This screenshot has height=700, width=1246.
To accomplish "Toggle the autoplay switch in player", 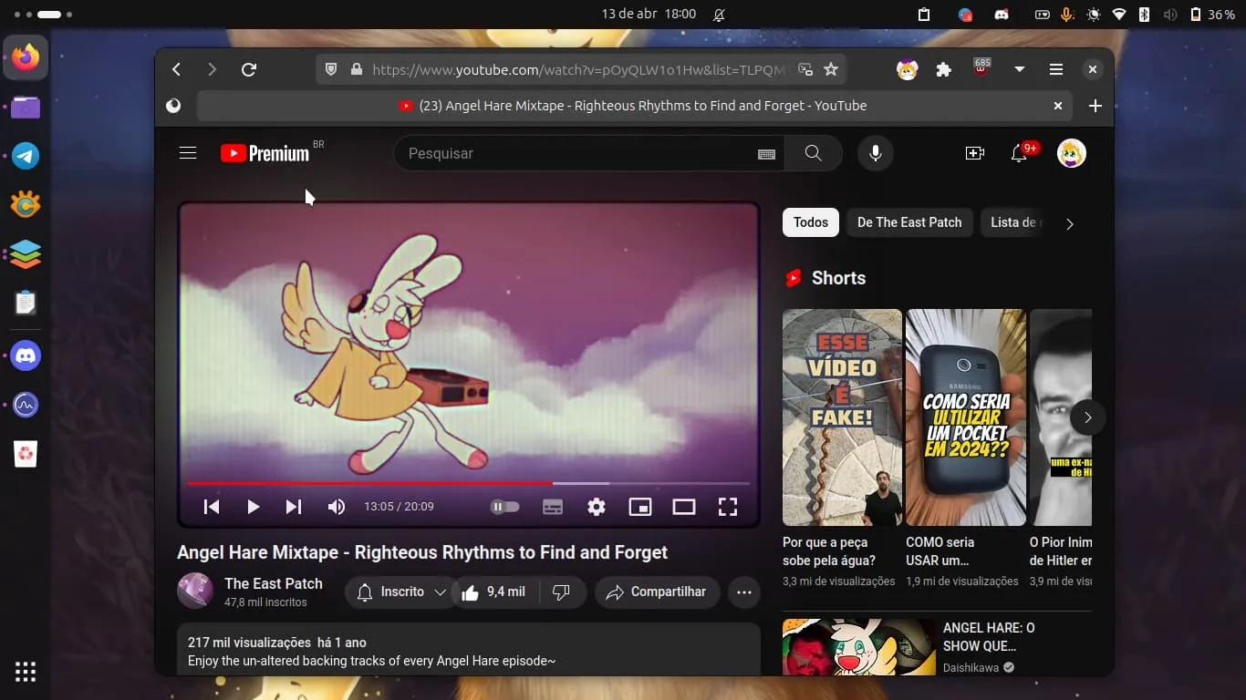I will pos(504,507).
